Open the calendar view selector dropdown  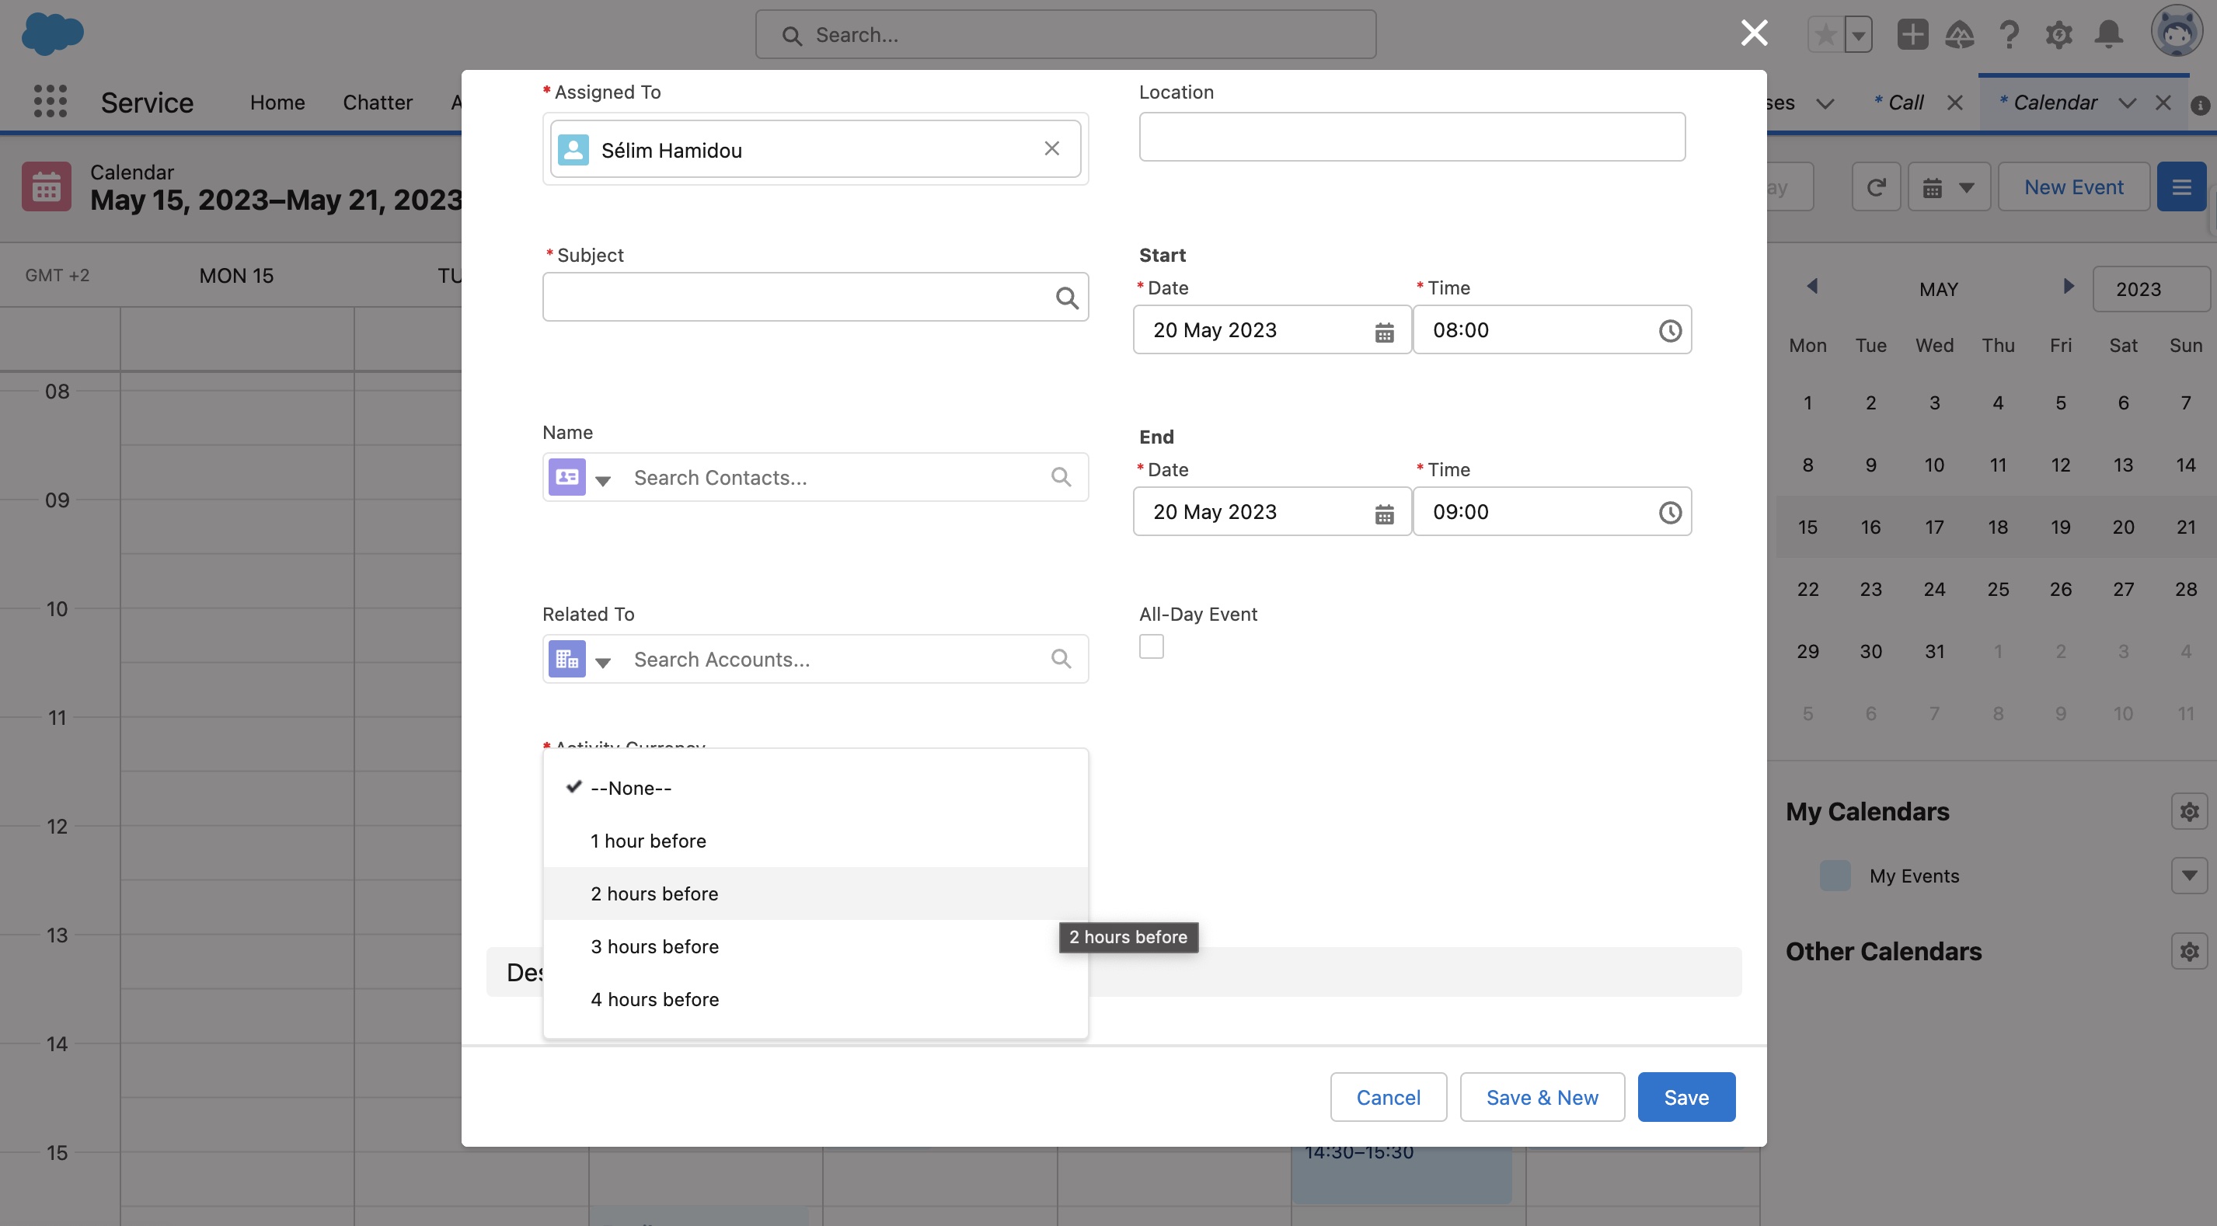(1948, 186)
